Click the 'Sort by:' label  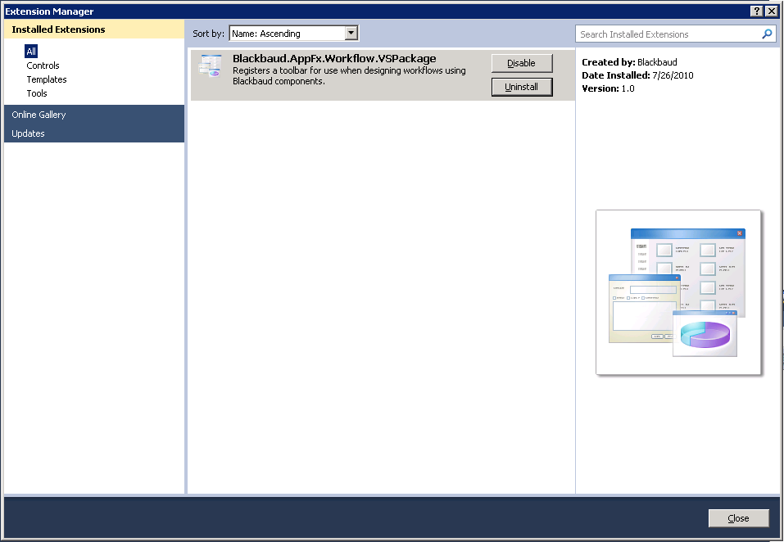pos(209,34)
